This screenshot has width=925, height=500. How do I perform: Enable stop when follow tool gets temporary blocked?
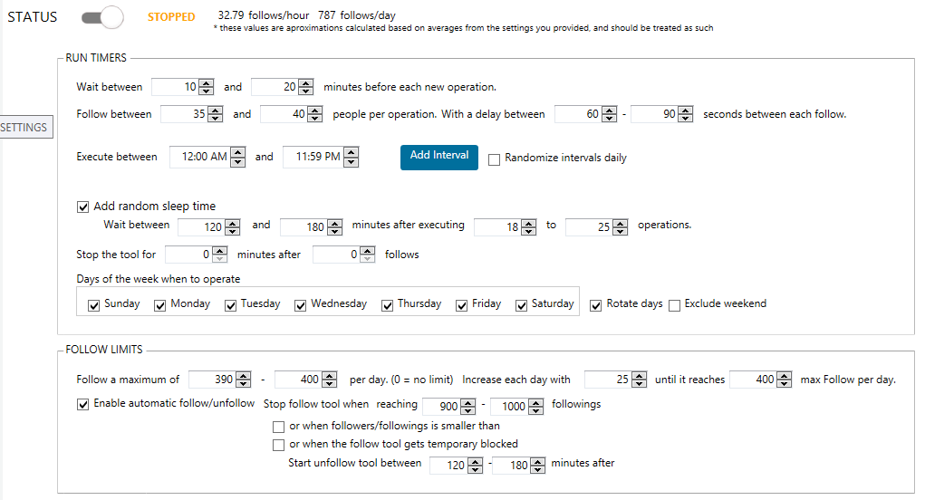pos(278,445)
